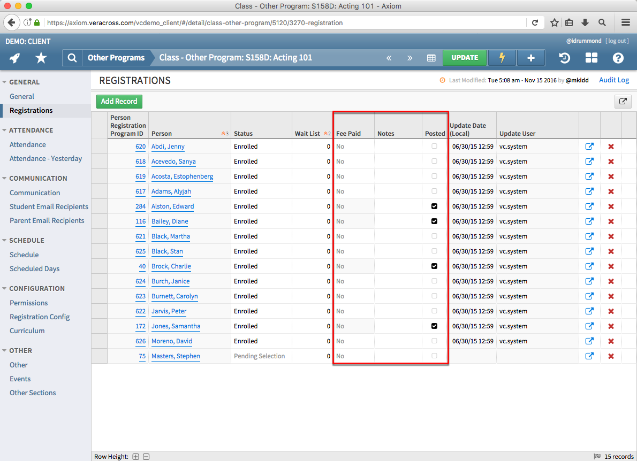Delete the Masters, Stephen registration row
Image resolution: width=637 pixels, height=461 pixels.
(611, 356)
